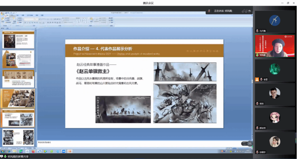Image resolution: width=297 pixels, height=159 pixels.
Task: Click the muted mic icon on dancer avatar tile
Action: point(257,31)
